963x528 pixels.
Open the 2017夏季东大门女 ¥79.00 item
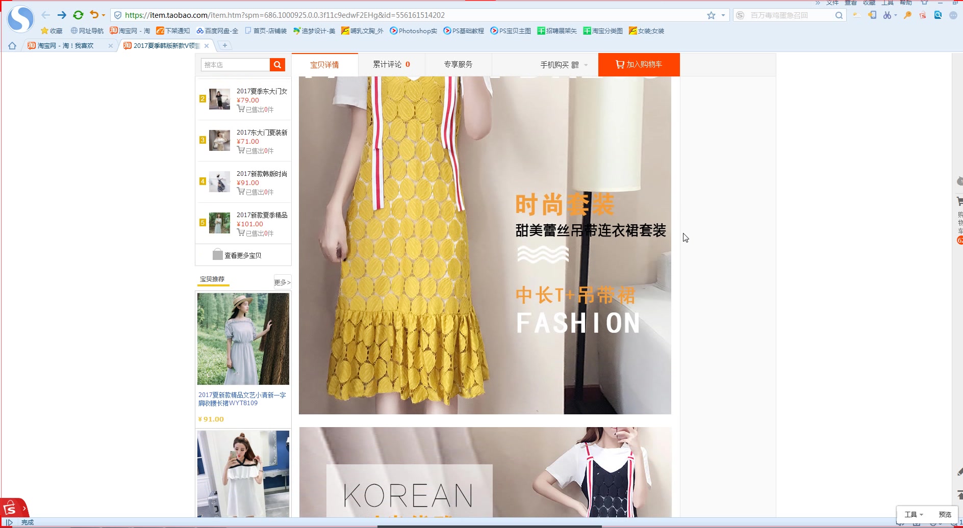click(262, 91)
